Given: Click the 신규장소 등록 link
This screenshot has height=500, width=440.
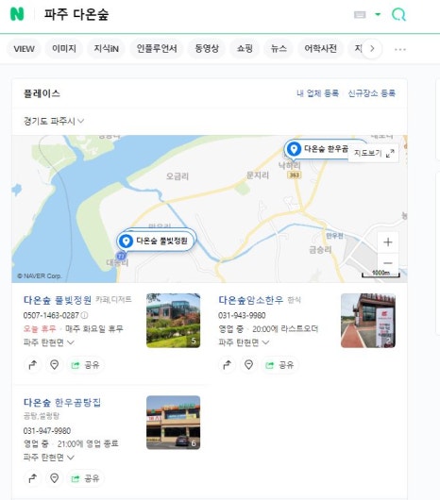Looking at the screenshot, I should pyautogui.click(x=372, y=93).
